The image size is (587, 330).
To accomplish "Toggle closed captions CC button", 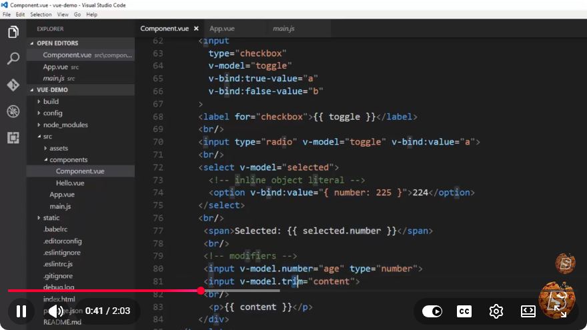I will pos(464,311).
